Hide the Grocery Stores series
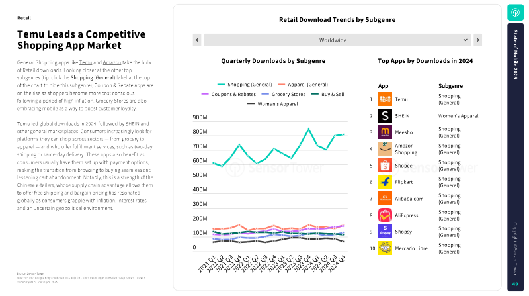 (284, 94)
